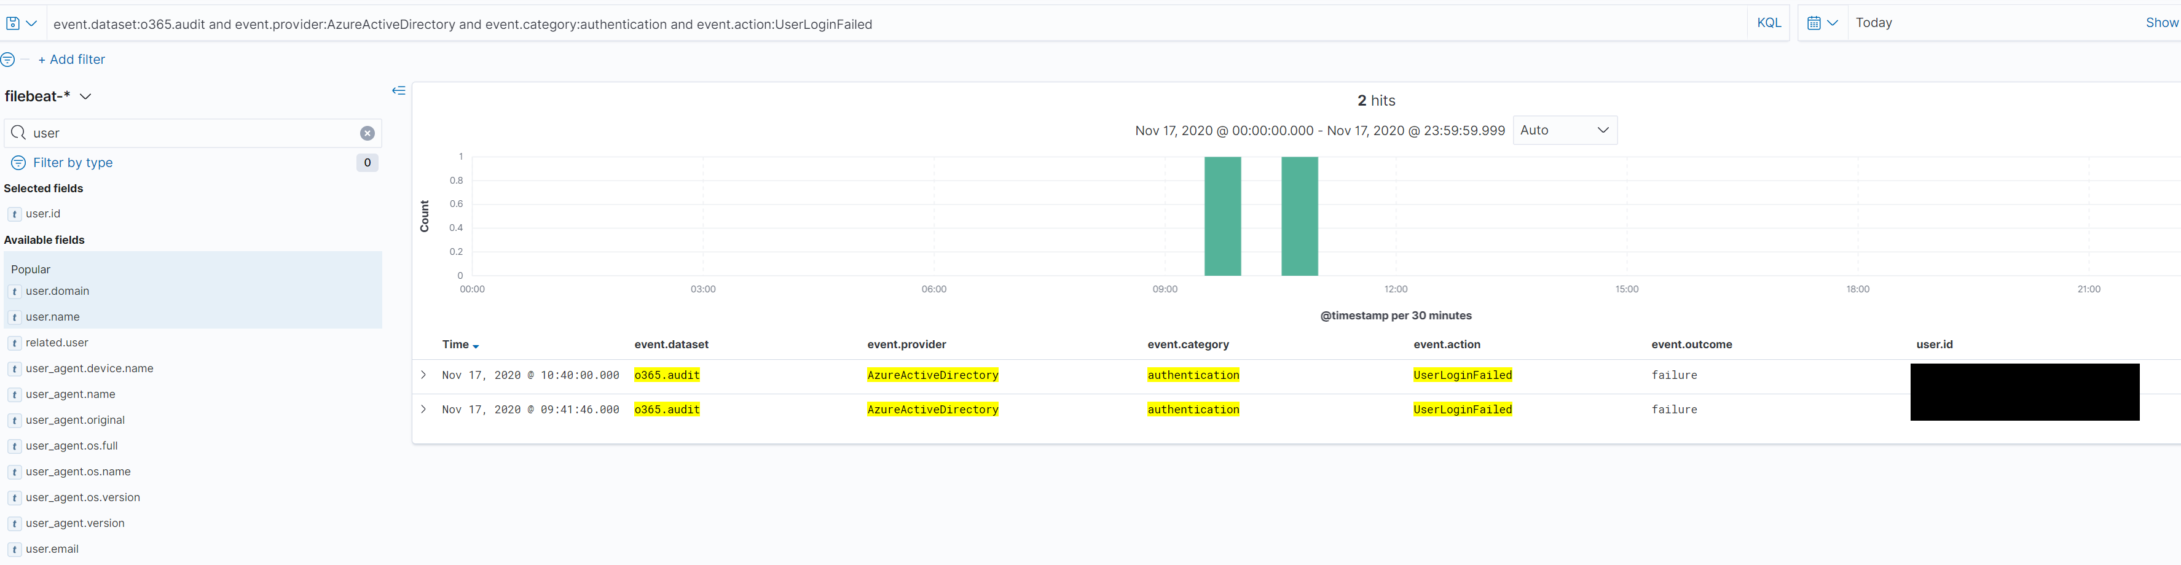
Task: Open the Auto histogram interval dropdown
Action: tap(1565, 130)
